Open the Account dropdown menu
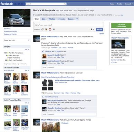 128,4
